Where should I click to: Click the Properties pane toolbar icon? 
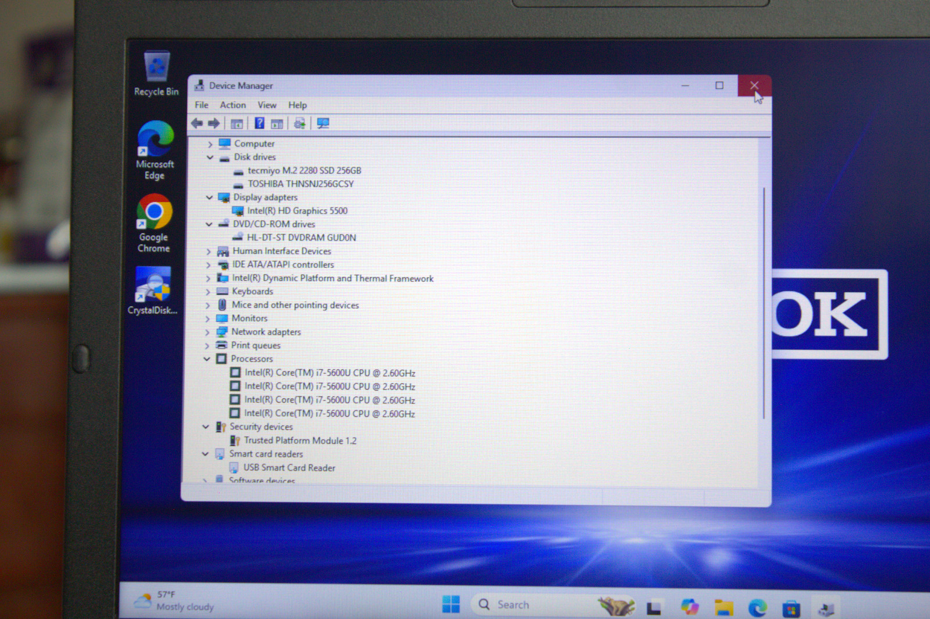[x=277, y=124]
